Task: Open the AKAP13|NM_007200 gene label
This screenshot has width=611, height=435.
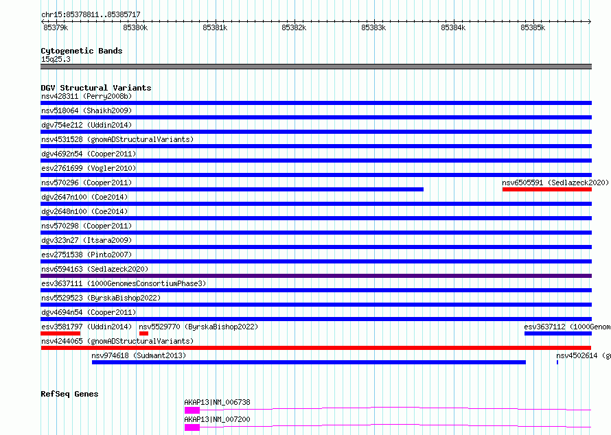Action: pos(217,419)
